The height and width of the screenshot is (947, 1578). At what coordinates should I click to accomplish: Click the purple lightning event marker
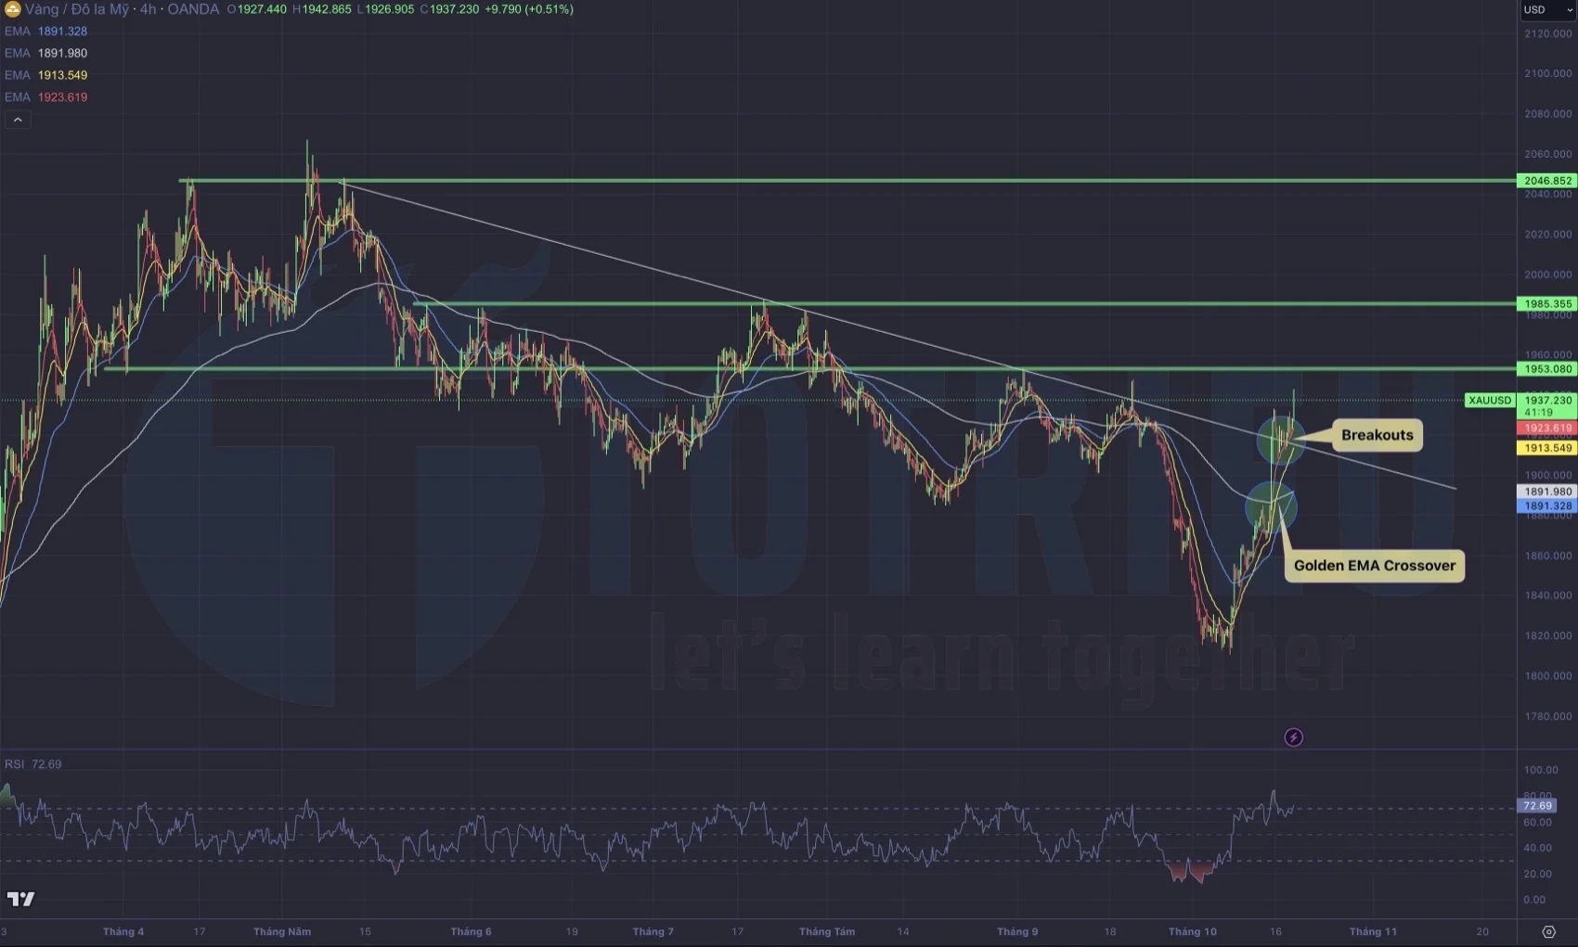coord(1293,737)
